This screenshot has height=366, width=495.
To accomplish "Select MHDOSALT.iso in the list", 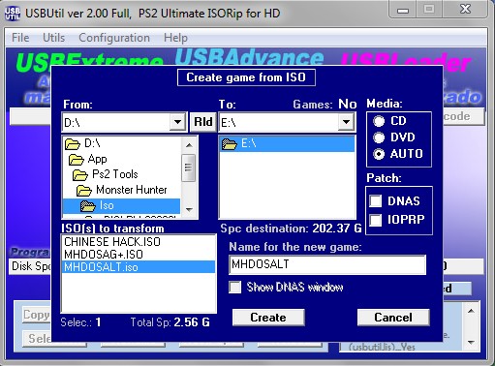I will click(x=139, y=267).
